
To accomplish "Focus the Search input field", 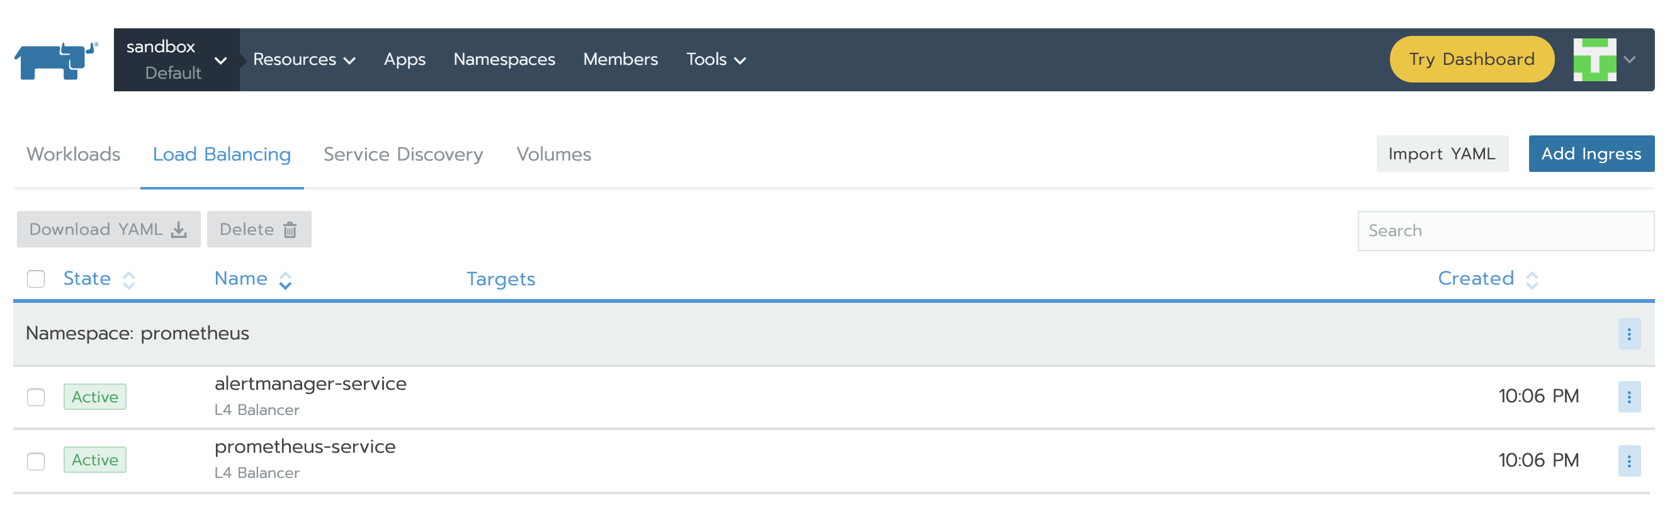I will click(x=1504, y=231).
